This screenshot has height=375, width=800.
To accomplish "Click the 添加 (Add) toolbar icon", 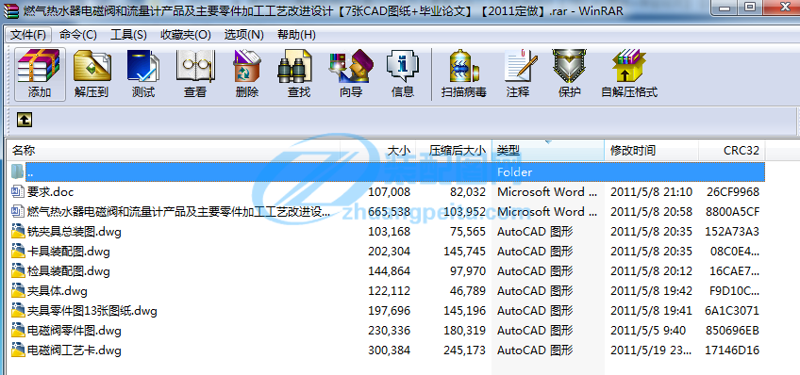I will coord(40,73).
